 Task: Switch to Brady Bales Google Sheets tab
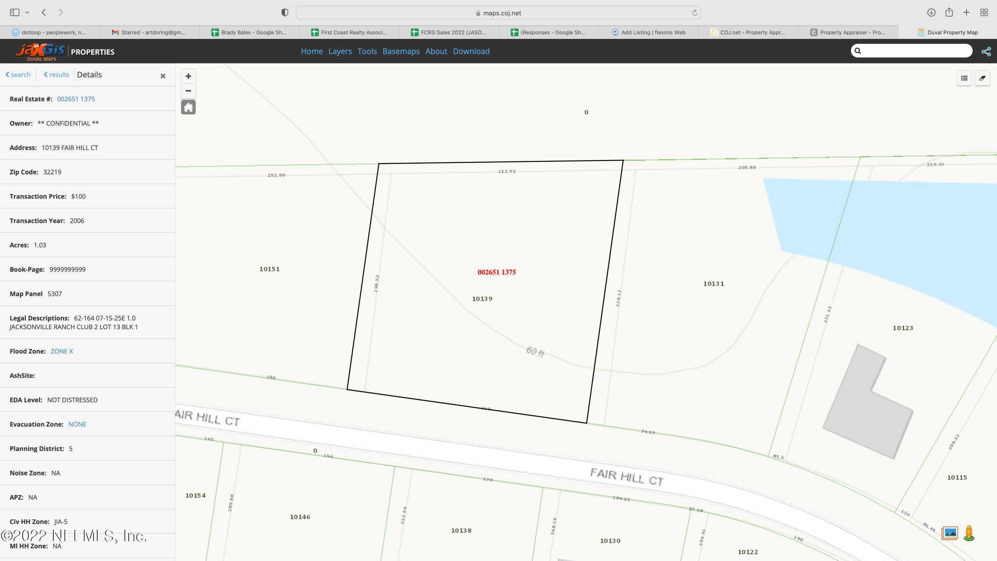coord(249,32)
